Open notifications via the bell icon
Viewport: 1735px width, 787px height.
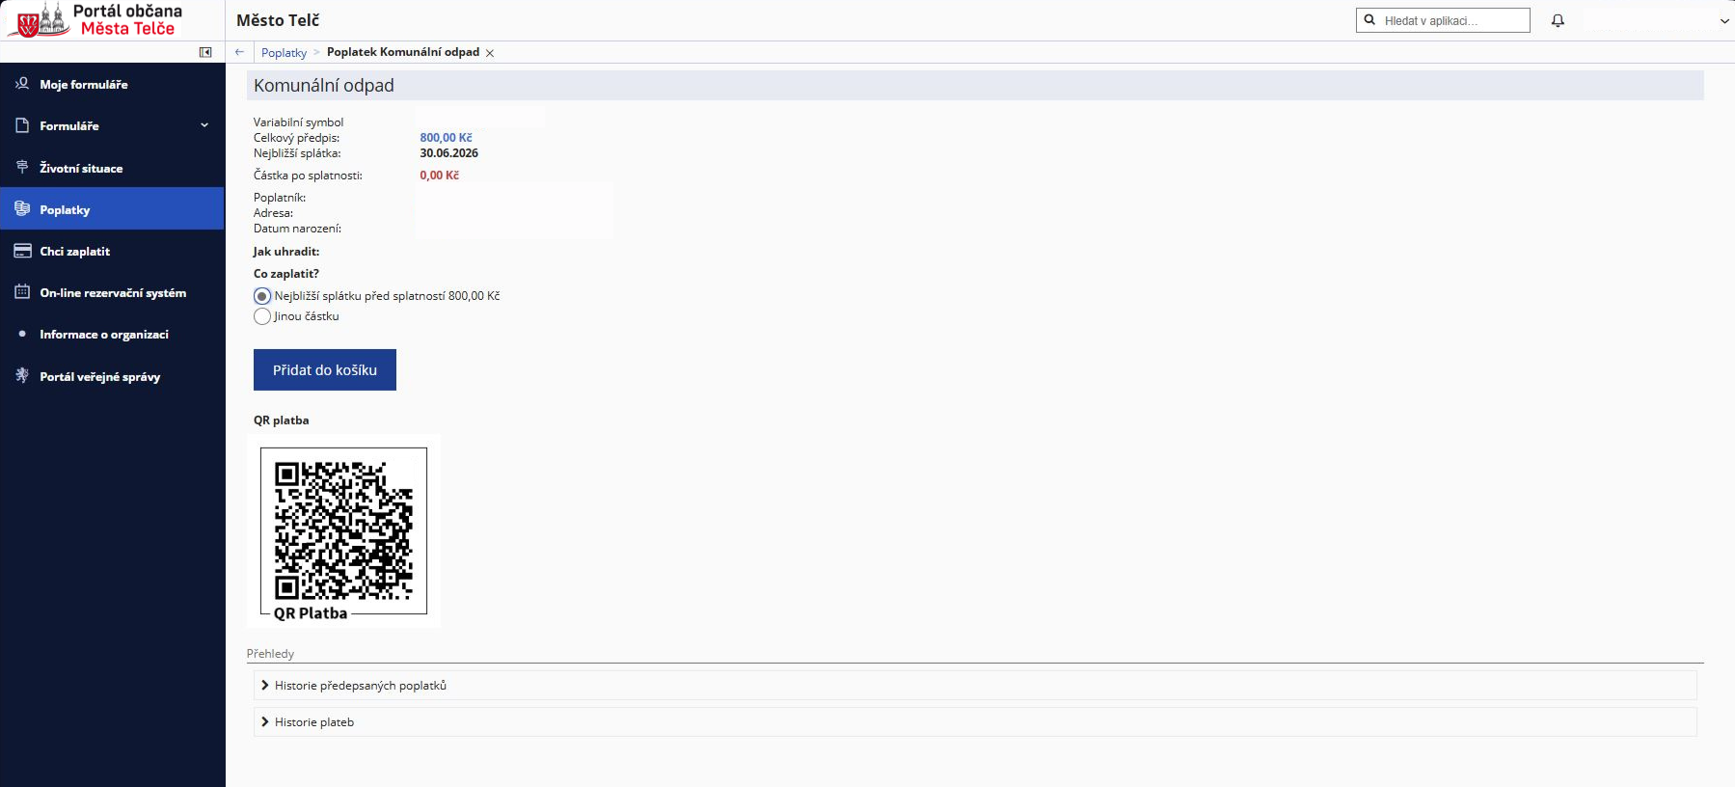point(1558,20)
